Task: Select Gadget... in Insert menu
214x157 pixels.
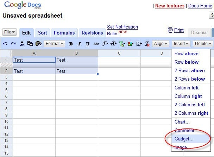Action: (191, 139)
